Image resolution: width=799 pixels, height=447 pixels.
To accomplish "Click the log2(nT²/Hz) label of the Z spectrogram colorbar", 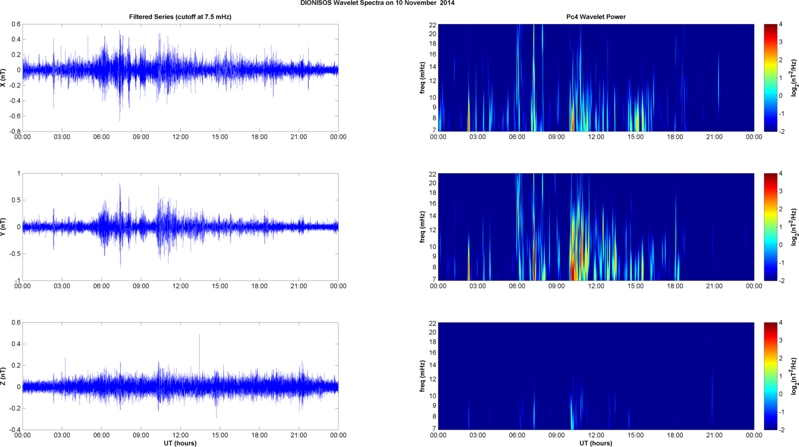I will [x=794, y=376].
